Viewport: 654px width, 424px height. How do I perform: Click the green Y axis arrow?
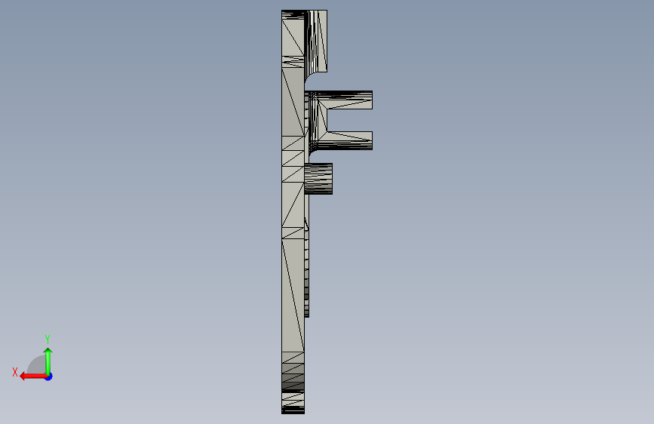point(48,361)
